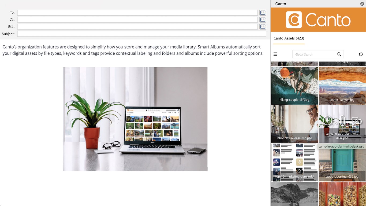Image resolution: width=366 pixels, height=206 pixels.
Task: Close the Canto panel
Action: (362, 4)
